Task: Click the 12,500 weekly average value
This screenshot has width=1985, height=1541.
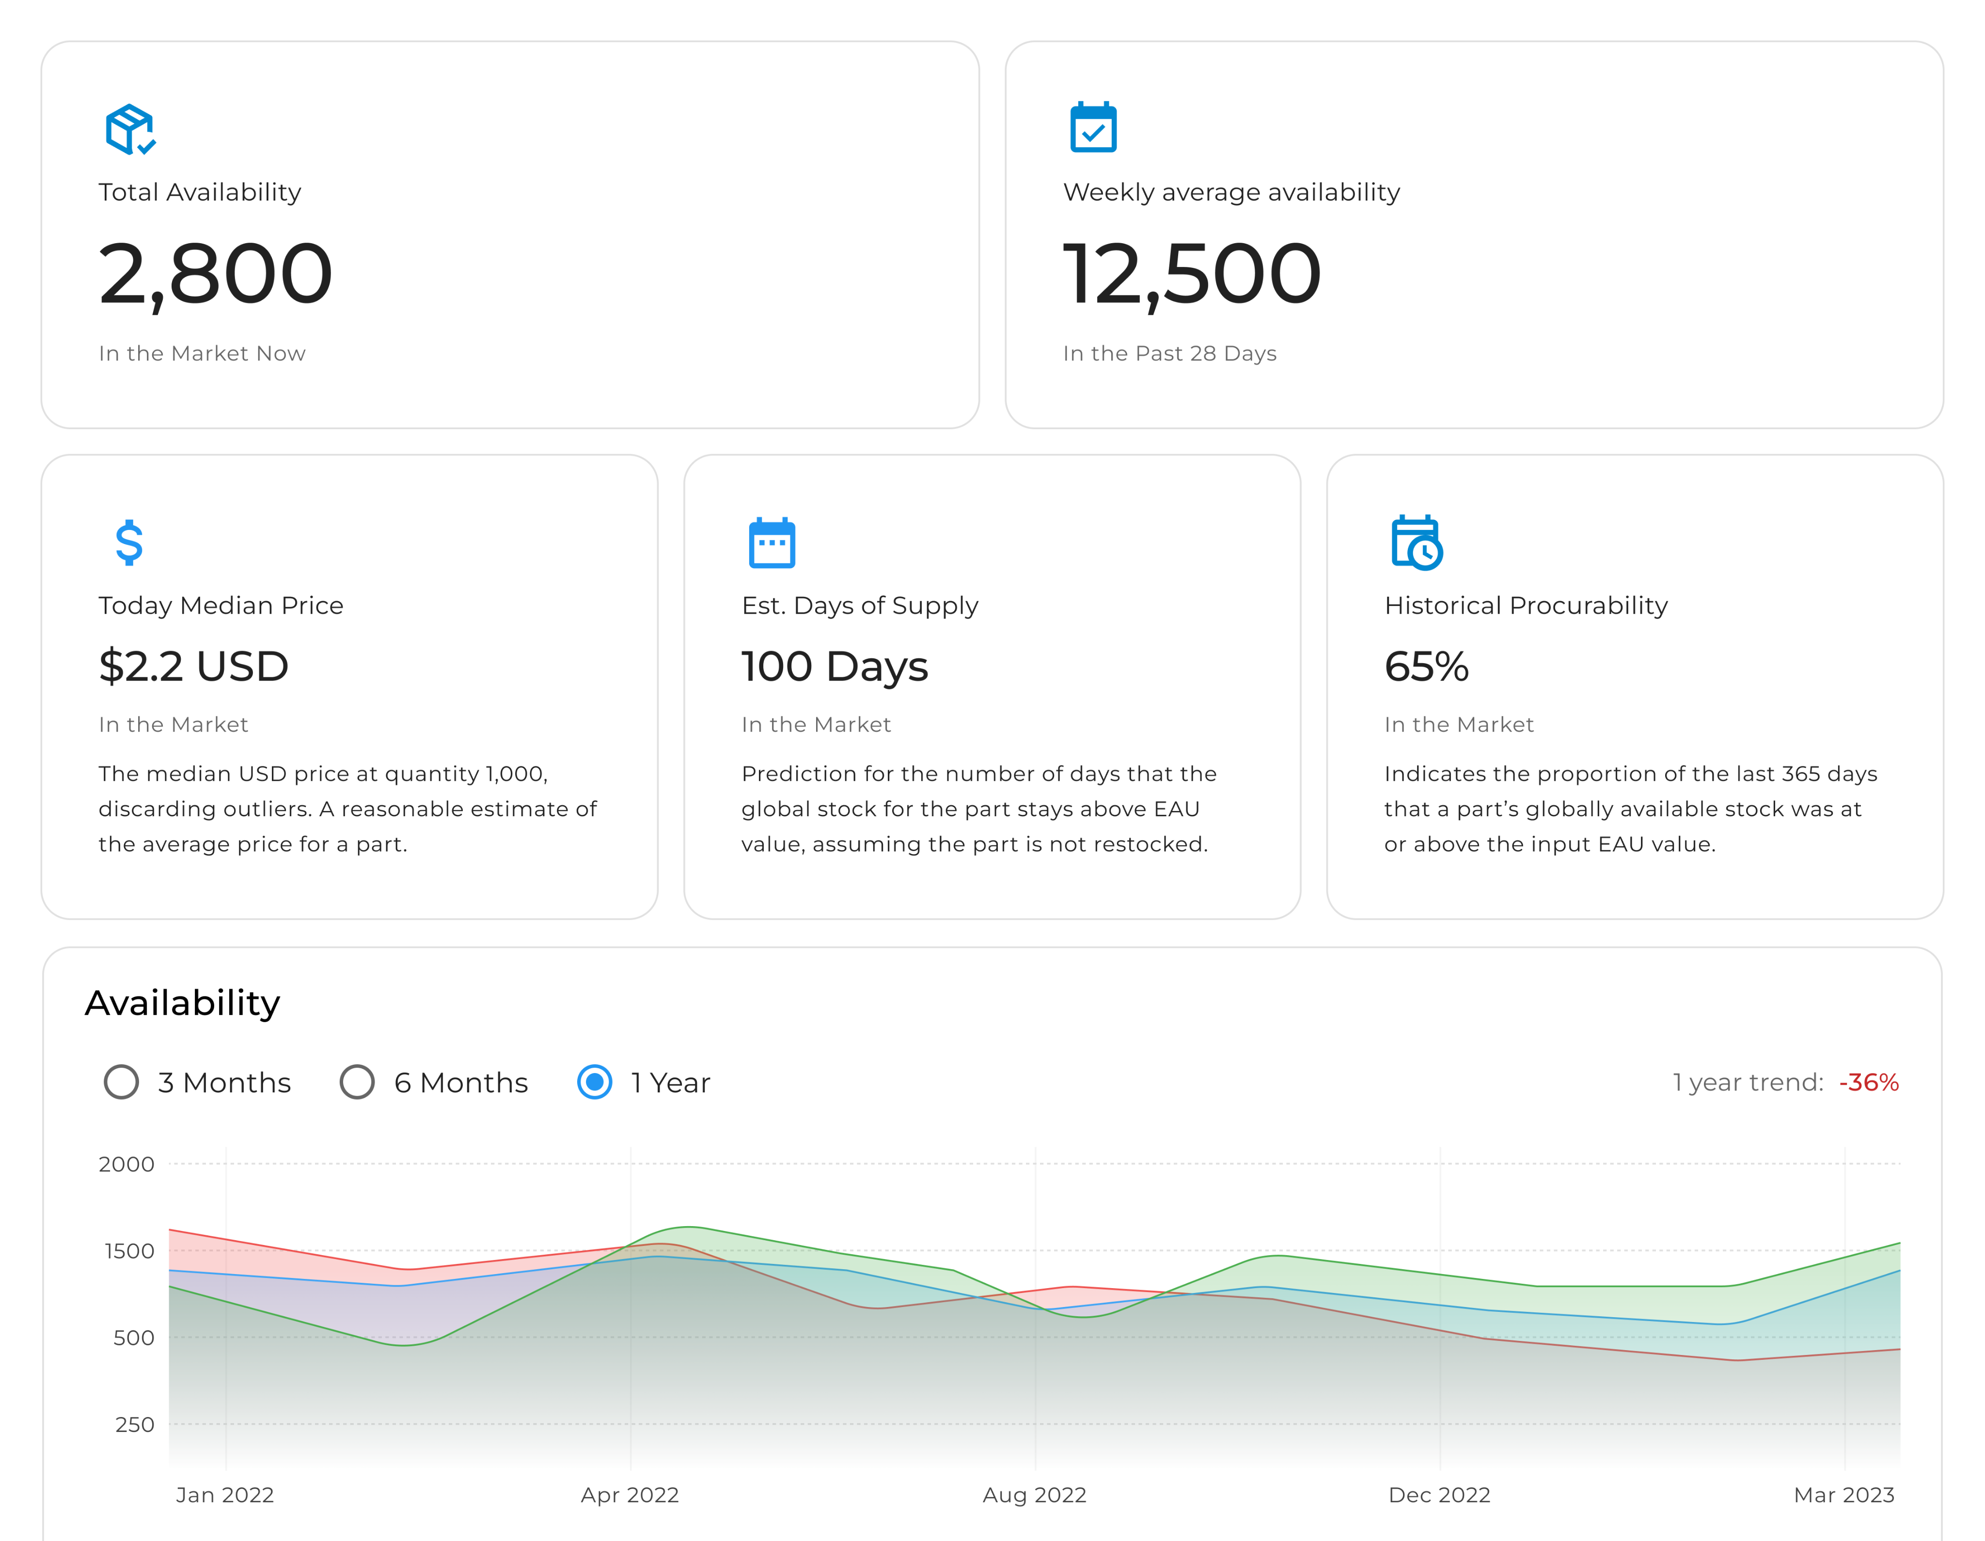Action: click(1191, 274)
